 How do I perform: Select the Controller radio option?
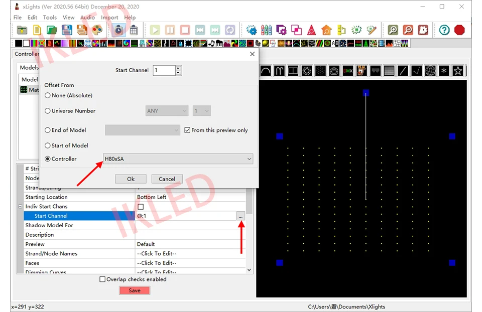[61, 159]
